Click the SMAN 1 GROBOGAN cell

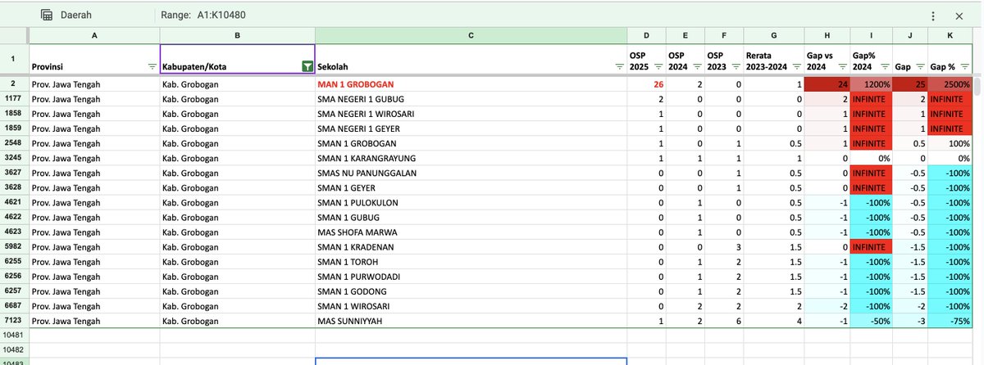471,142
